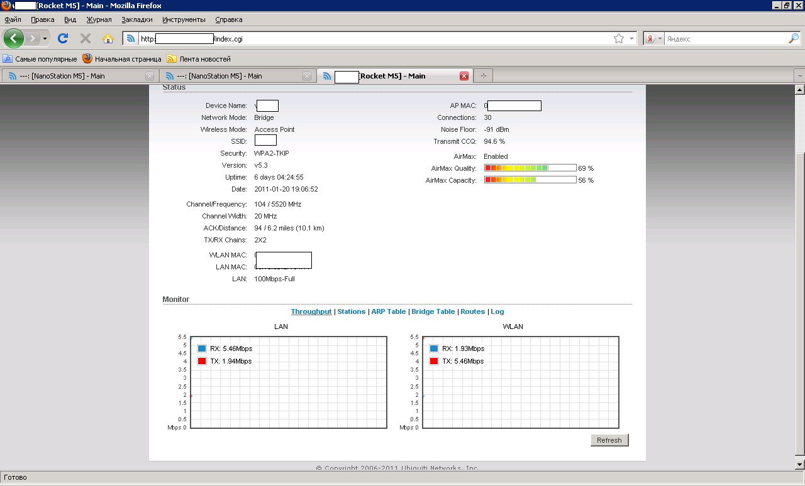Screen dimensions: 805x486
Task: Click the blue RX swatch in LAN graph
Action: (202, 348)
